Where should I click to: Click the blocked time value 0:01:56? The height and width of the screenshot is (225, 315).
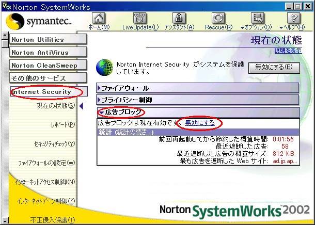pyautogui.click(x=283, y=139)
